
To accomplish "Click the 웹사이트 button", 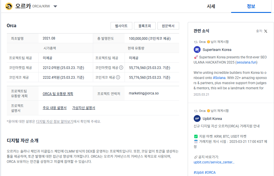I will [x=121, y=25].
